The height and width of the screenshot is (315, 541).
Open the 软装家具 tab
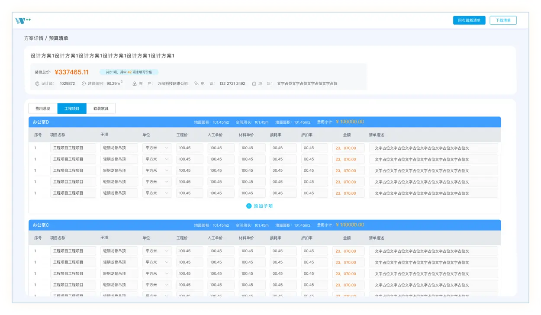pyautogui.click(x=101, y=109)
